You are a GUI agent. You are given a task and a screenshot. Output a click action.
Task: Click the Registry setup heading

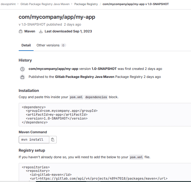click(32, 150)
